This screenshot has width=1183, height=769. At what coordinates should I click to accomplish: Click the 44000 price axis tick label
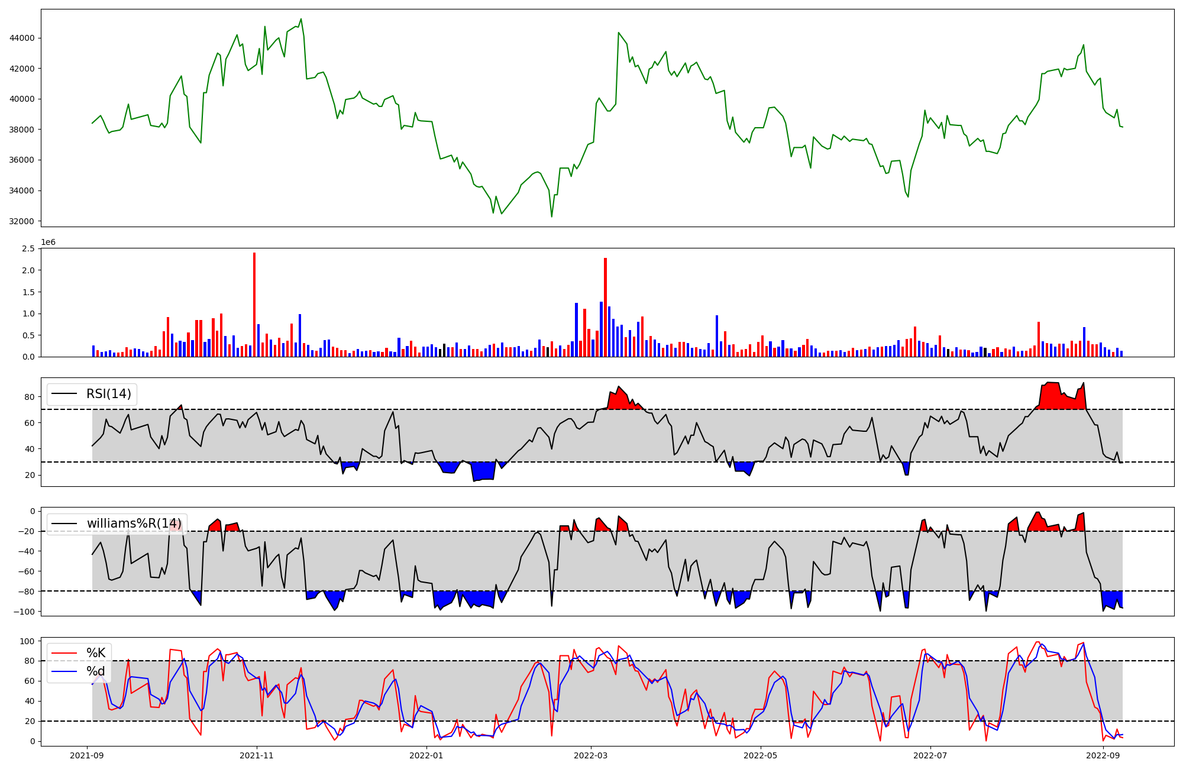click(x=22, y=38)
